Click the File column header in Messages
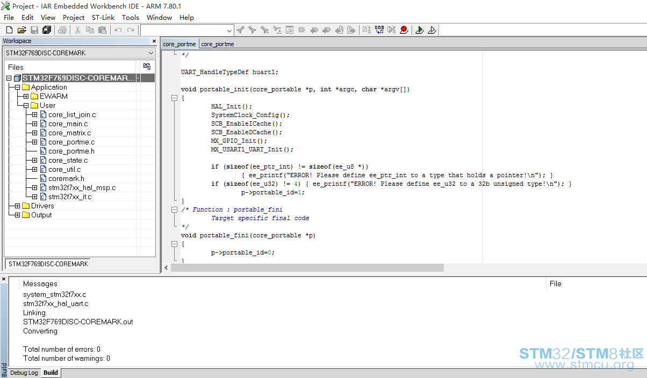647x378 pixels. tap(556, 283)
